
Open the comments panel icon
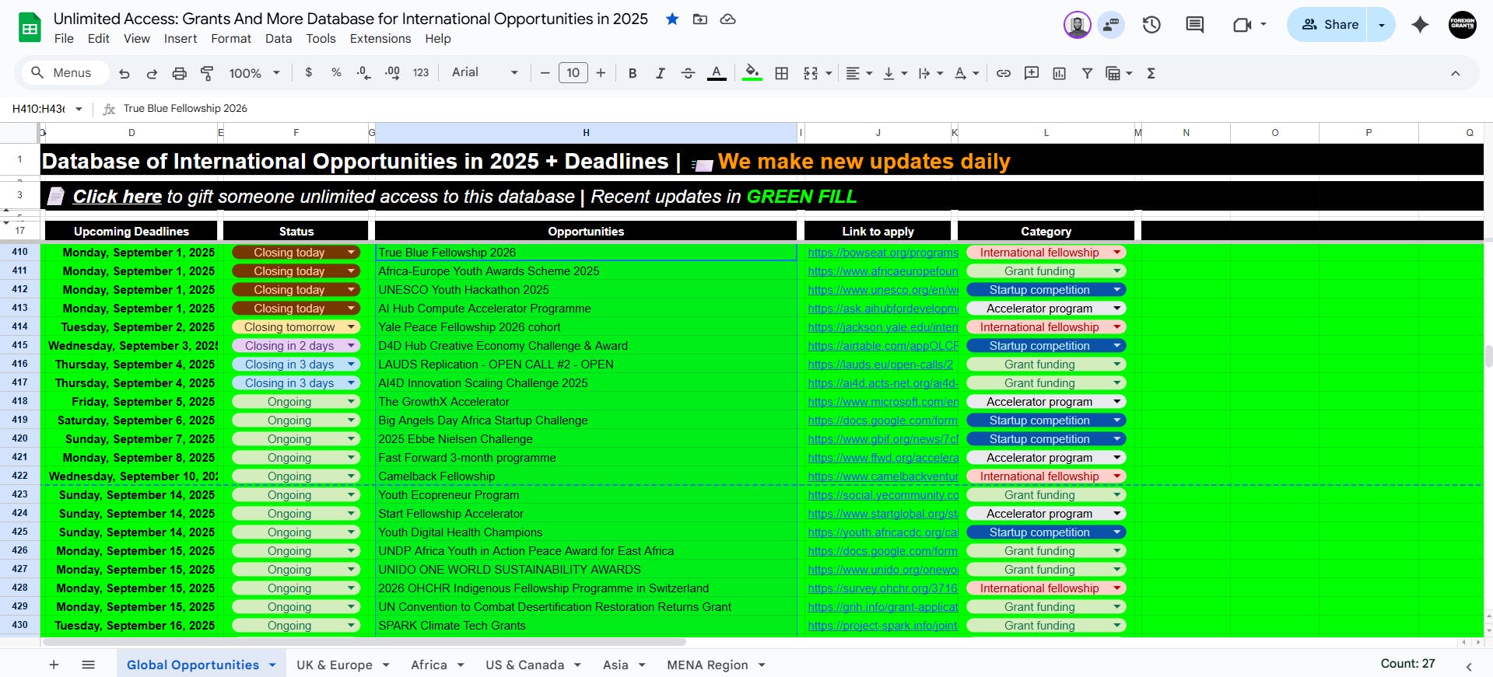[x=1194, y=25]
